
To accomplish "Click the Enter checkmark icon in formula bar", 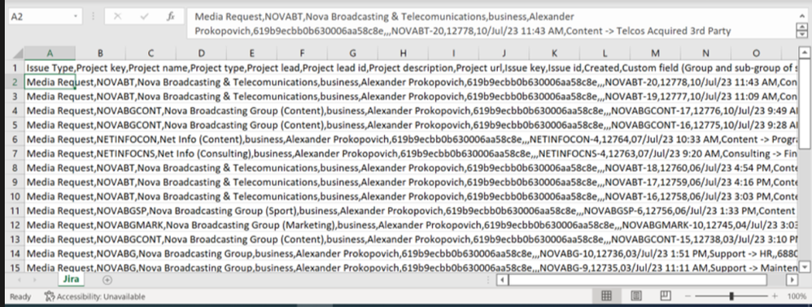I will coord(145,16).
